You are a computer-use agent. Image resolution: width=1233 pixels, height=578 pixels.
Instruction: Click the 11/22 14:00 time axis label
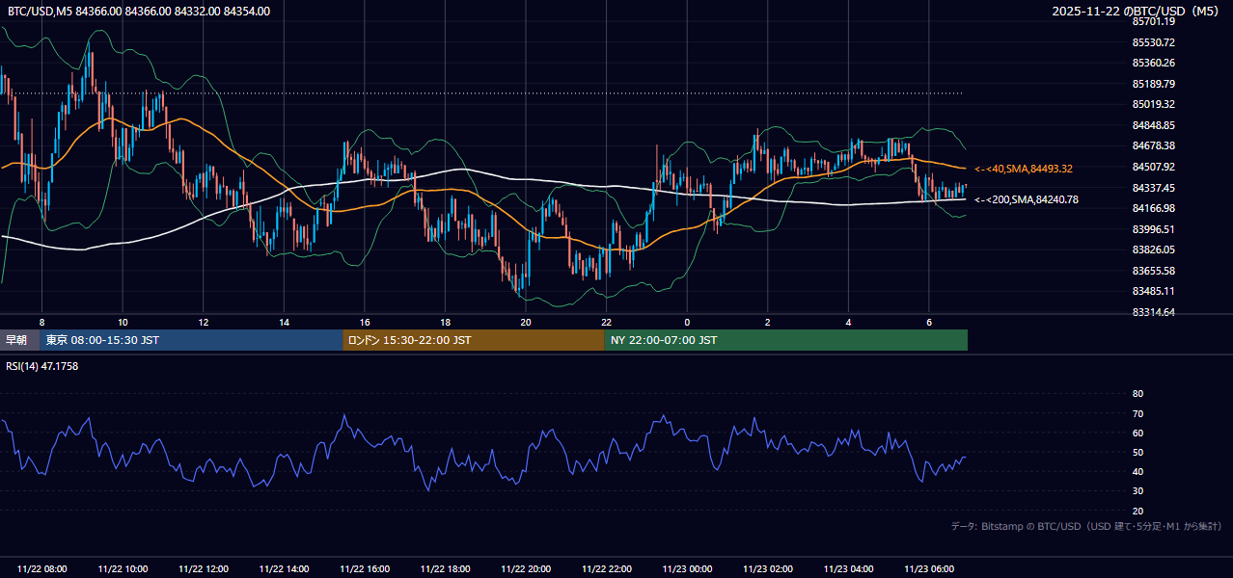(284, 569)
